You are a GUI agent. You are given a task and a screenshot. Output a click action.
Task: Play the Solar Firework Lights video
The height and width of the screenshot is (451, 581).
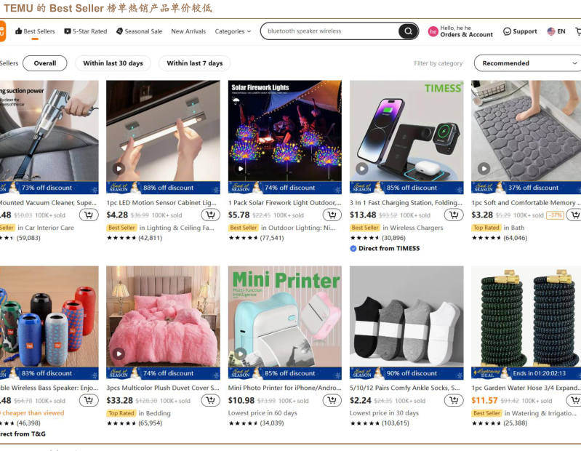click(x=241, y=169)
